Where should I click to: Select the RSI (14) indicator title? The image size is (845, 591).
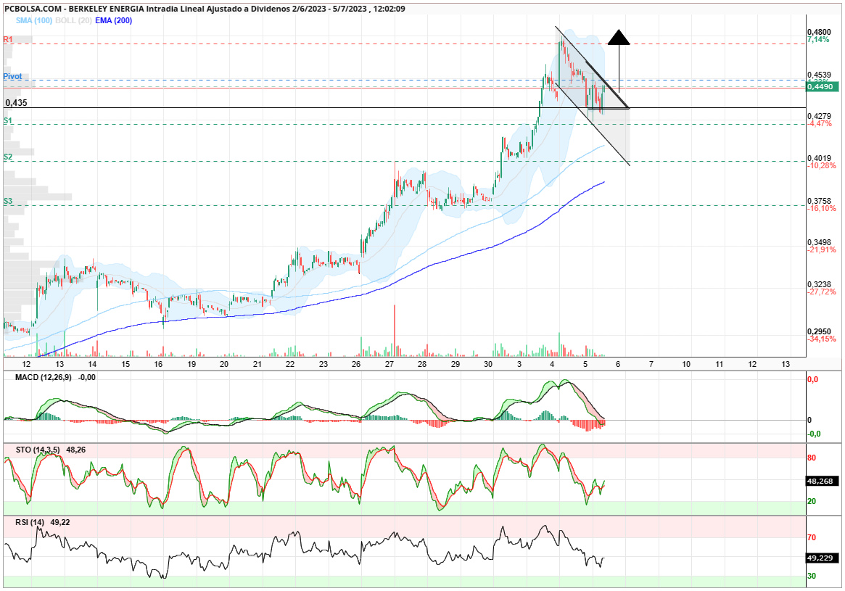[30, 522]
